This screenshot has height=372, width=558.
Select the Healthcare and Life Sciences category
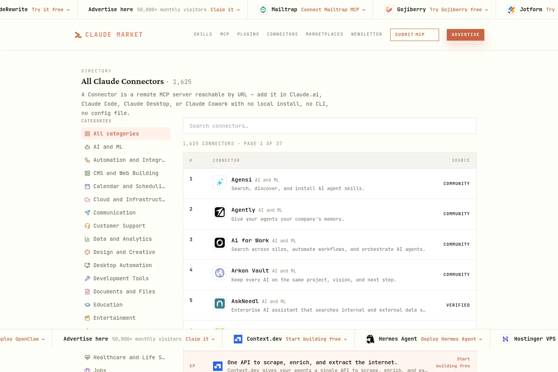pos(126,357)
